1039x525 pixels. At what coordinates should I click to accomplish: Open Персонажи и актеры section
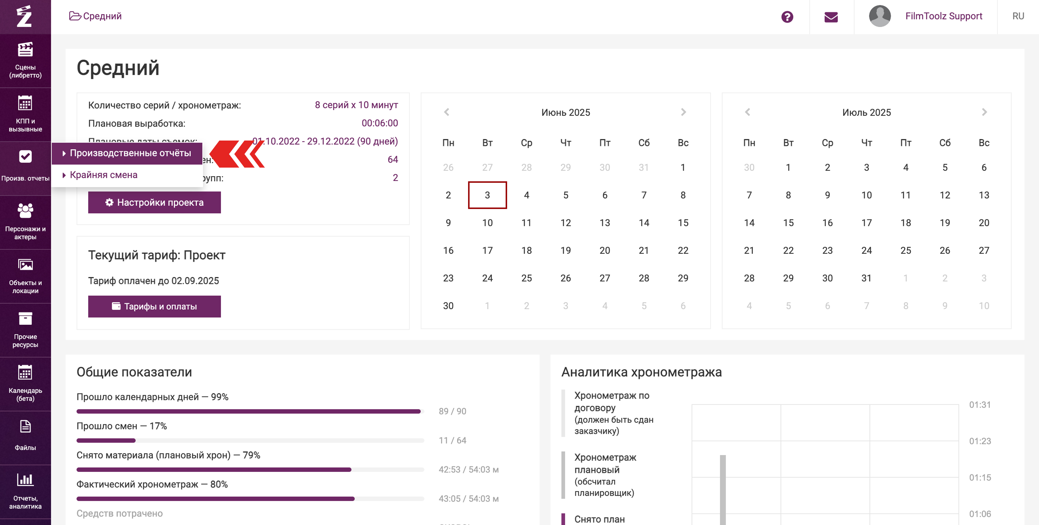click(x=26, y=222)
